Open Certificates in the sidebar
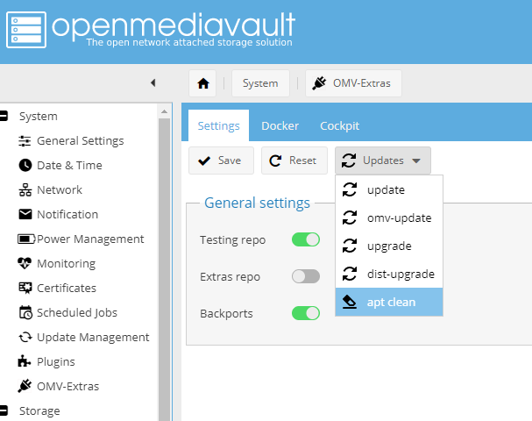The width and height of the screenshot is (532, 421). pos(67,288)
